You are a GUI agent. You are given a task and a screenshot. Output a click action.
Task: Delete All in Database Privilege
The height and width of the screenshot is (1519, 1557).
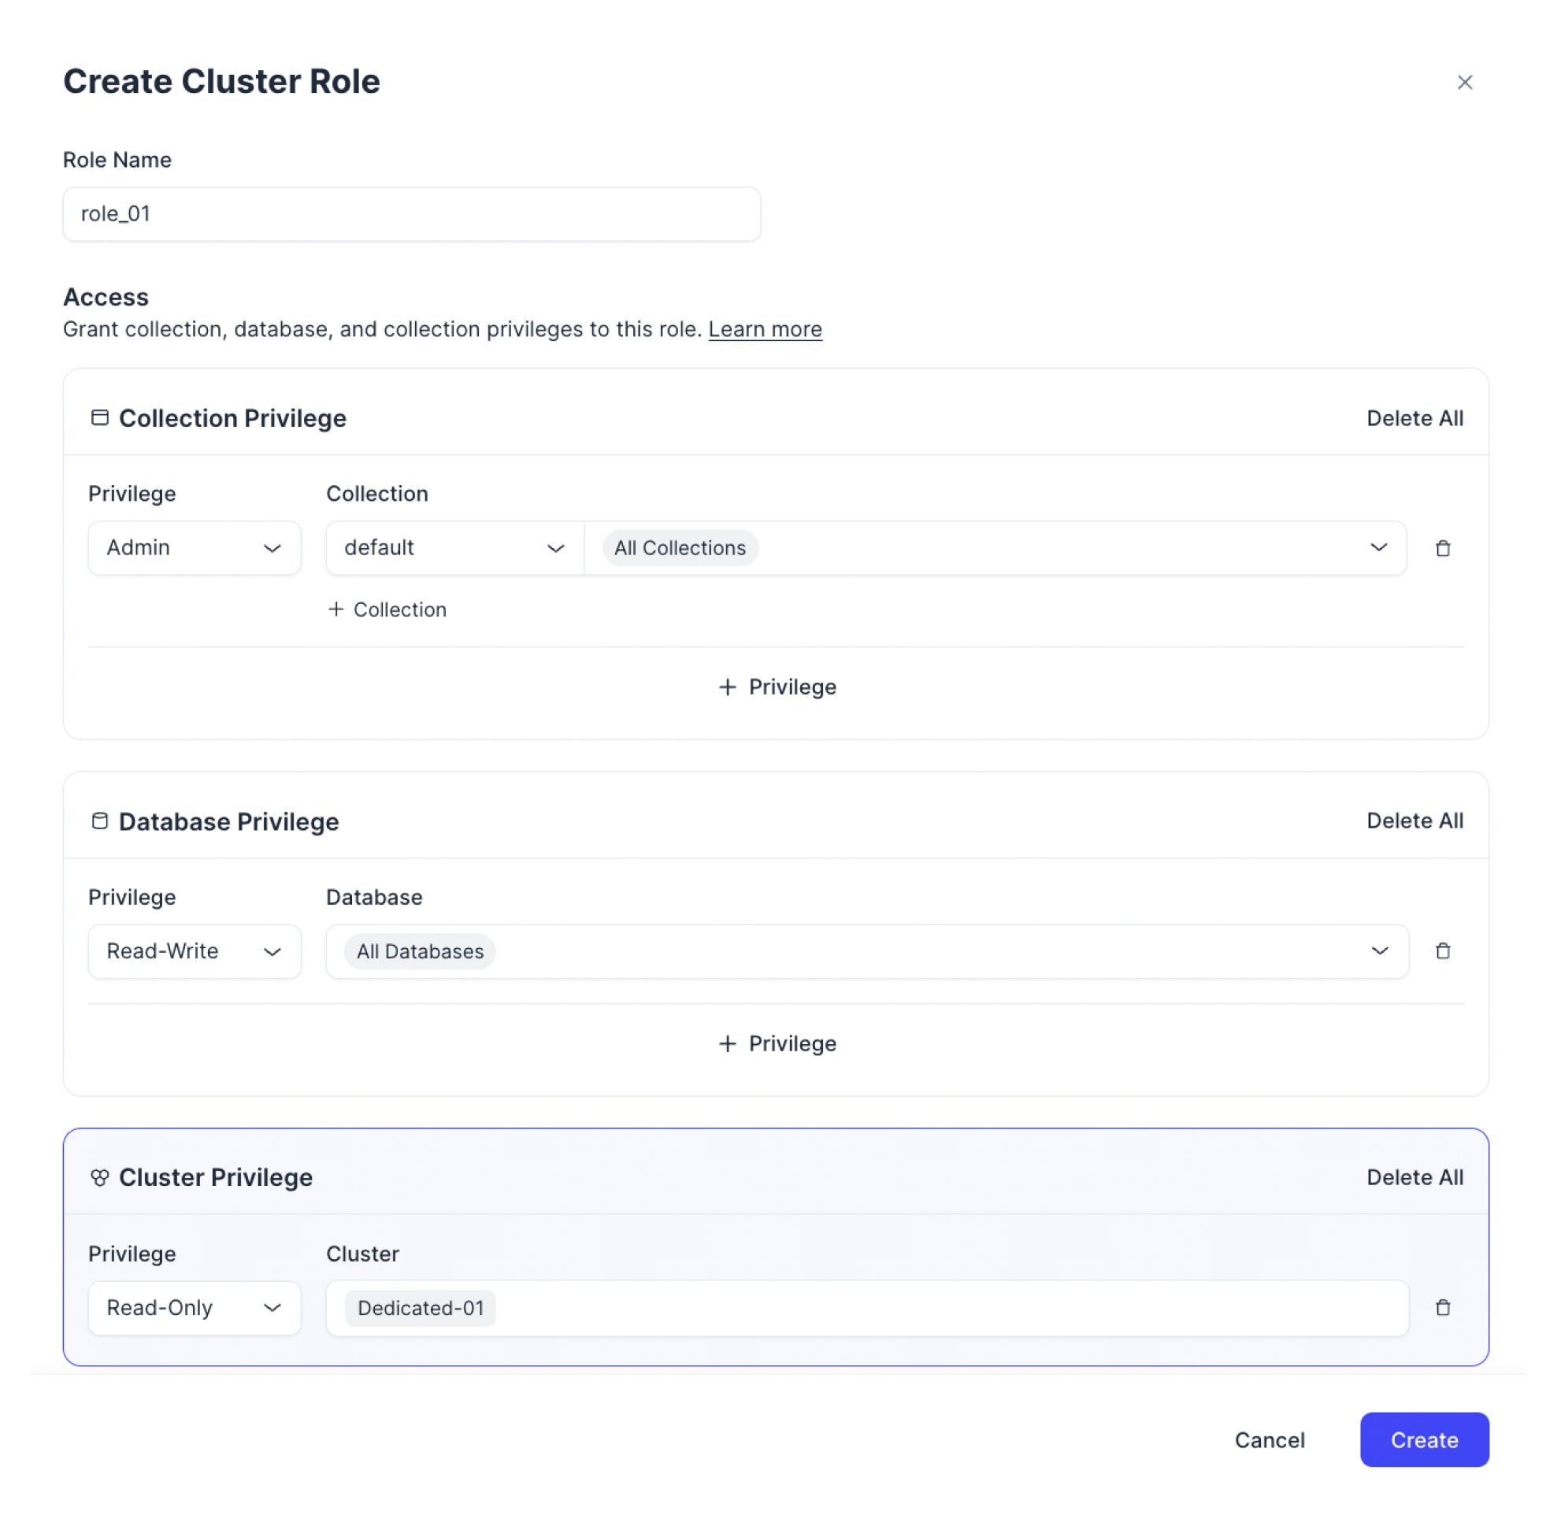coord(1417,822)
